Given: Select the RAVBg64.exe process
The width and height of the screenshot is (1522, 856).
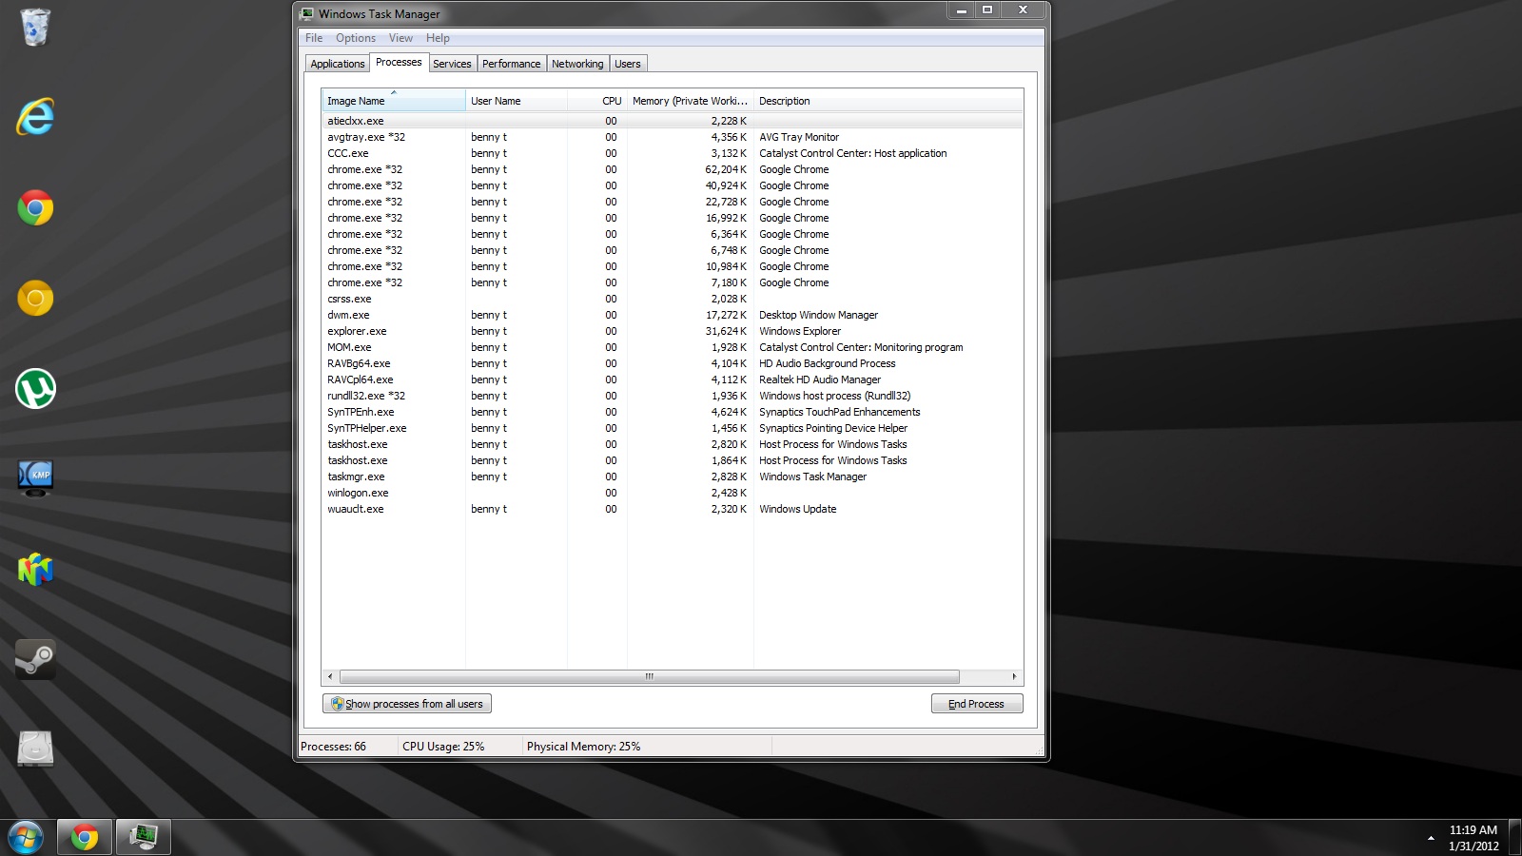Looking at the screenshot, I should click(x=673, y=363).
